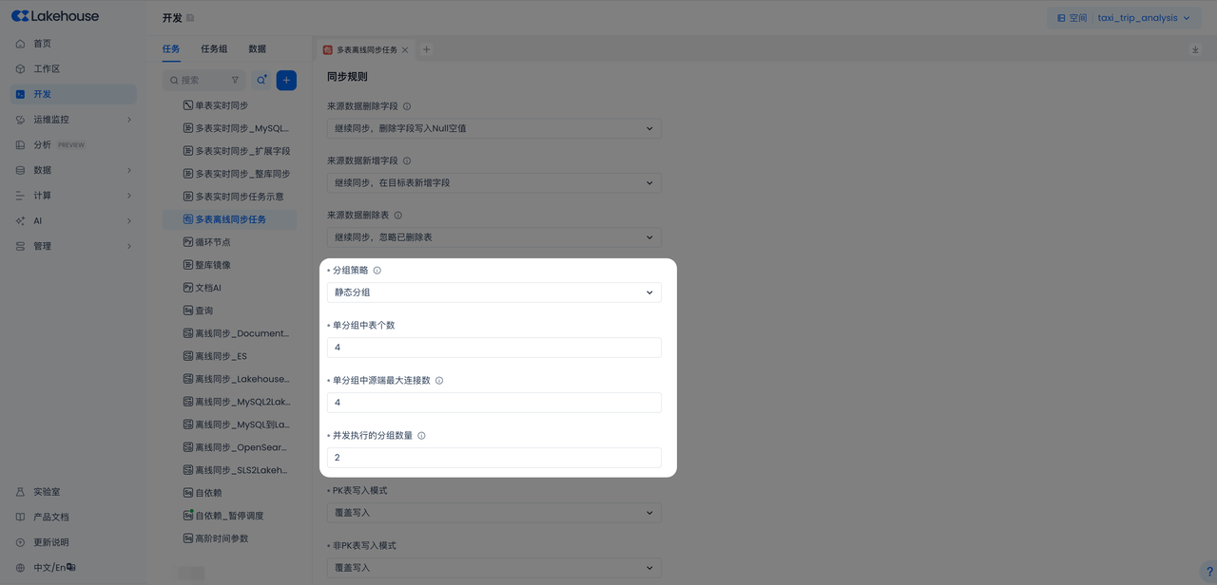Open 产品文档 link in sidebar
This screenshot has width=1217, height=585.
[x=51, y=518]
